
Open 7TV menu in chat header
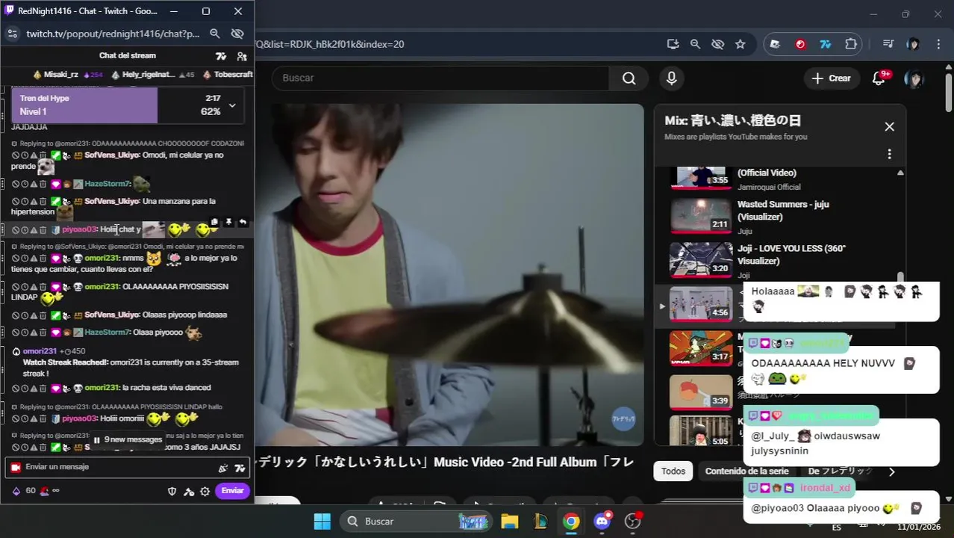221,56
